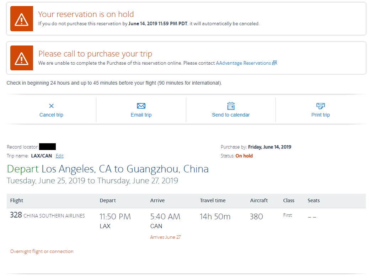
Task: Open the Send to calendar icon
Action: click(231, 106)
